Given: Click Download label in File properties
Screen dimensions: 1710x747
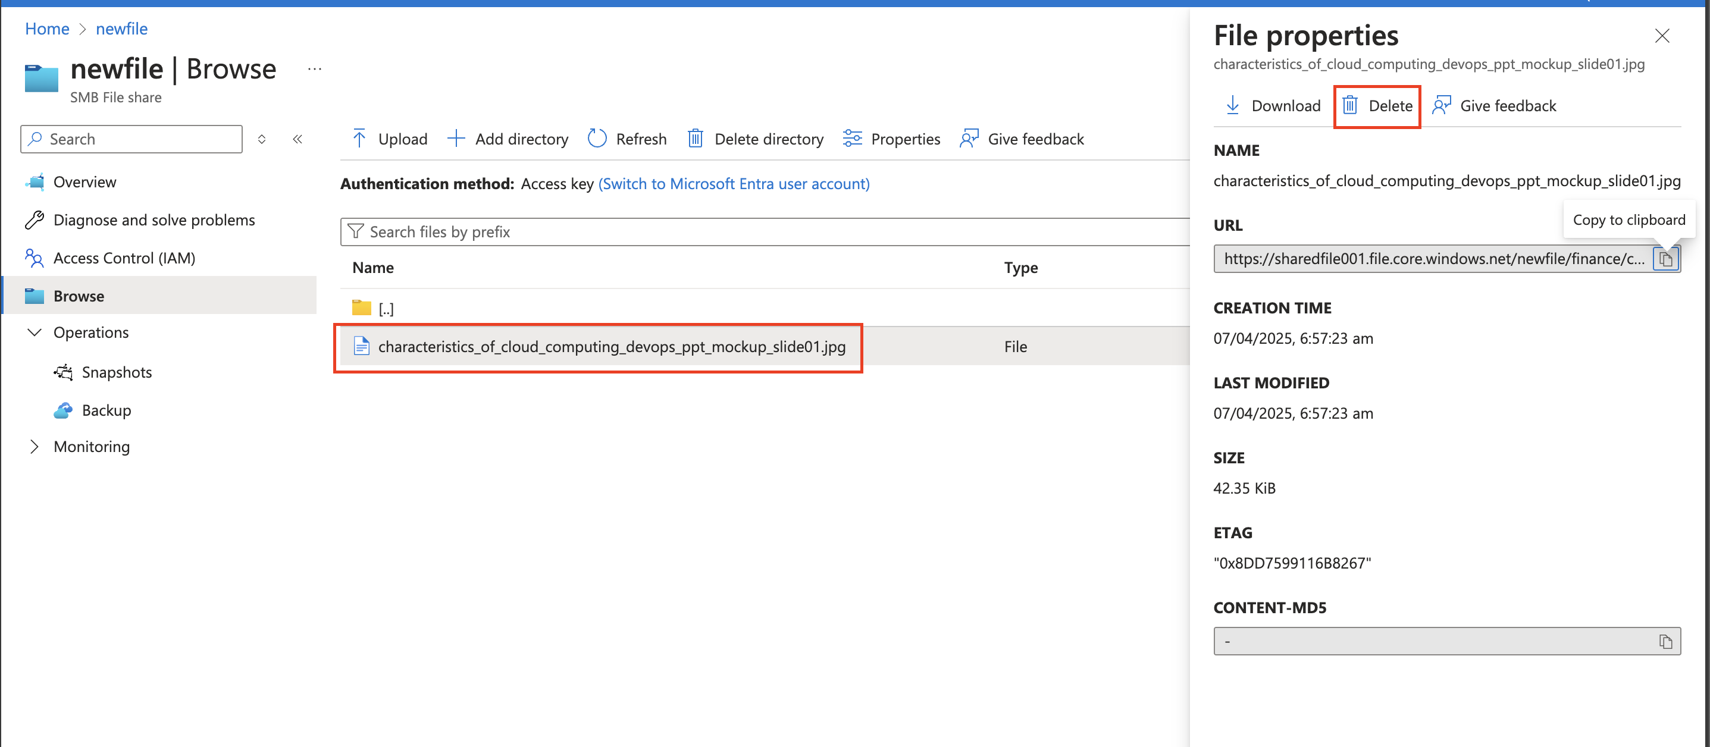Looking at the screenshot, I should pos(1286,105).
